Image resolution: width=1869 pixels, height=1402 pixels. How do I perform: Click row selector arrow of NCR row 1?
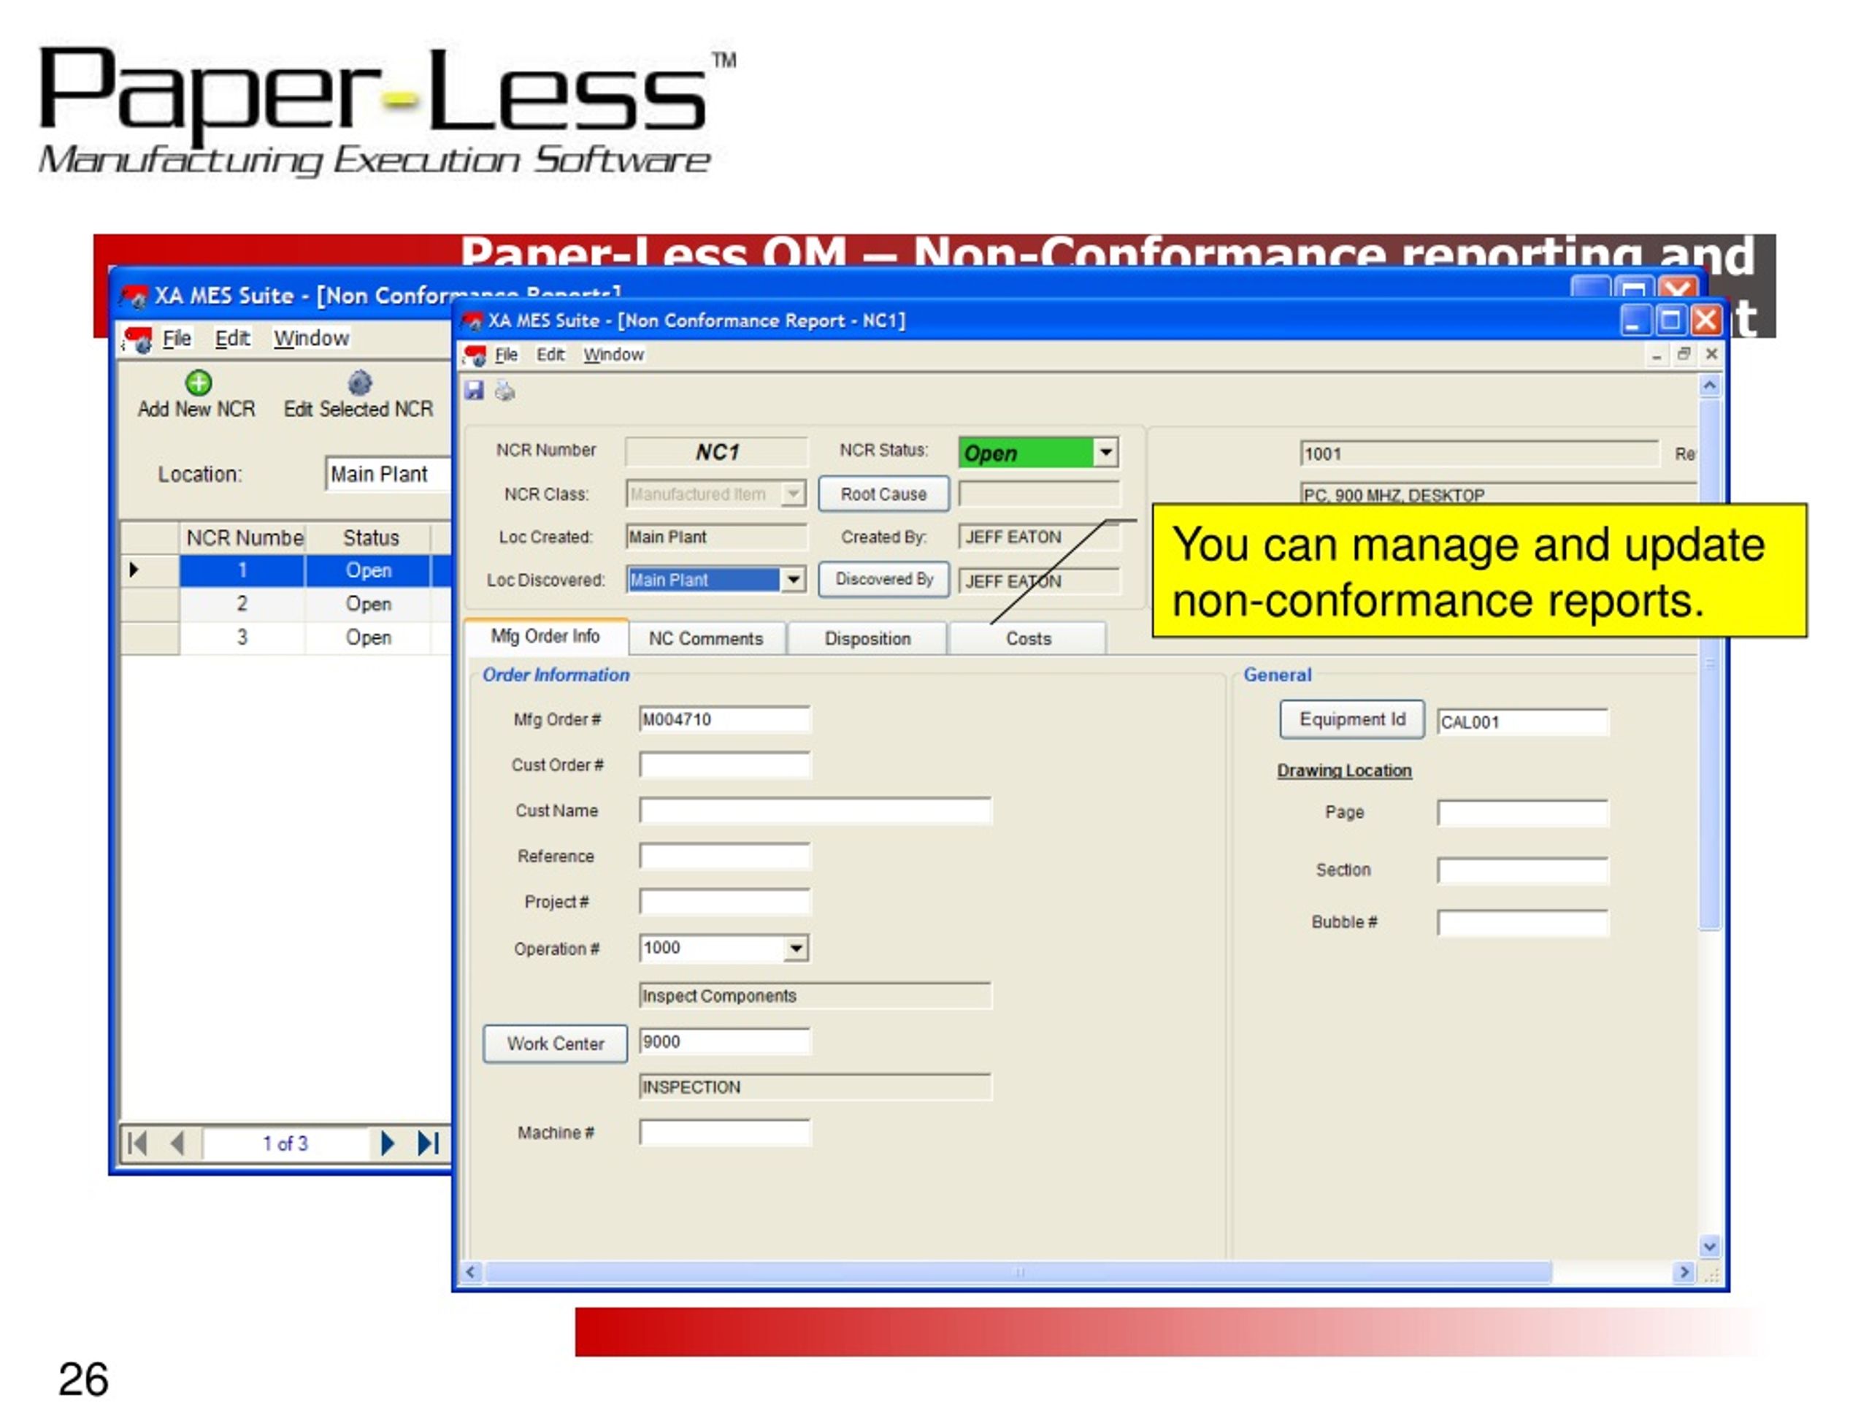pos(134,570)
